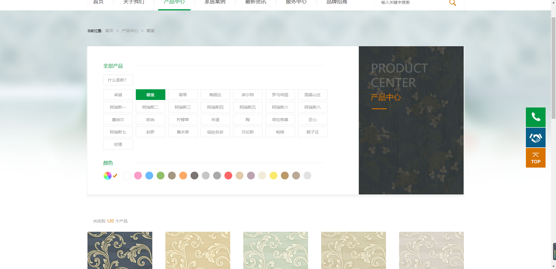
Task: Open the 家居案例 navigation menu item
Action: 215,3
